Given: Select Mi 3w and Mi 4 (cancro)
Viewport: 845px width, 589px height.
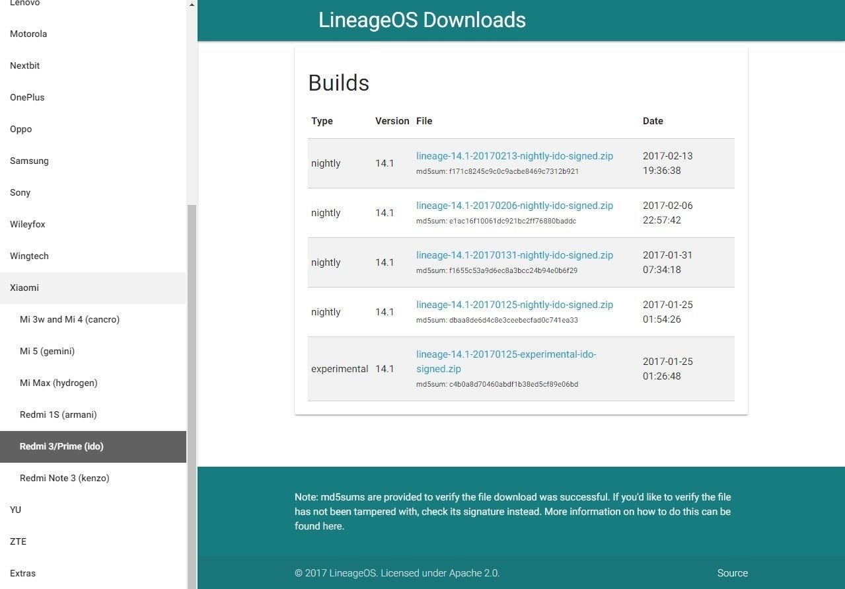Looking at the screenshot, I should tap(69, 319).
